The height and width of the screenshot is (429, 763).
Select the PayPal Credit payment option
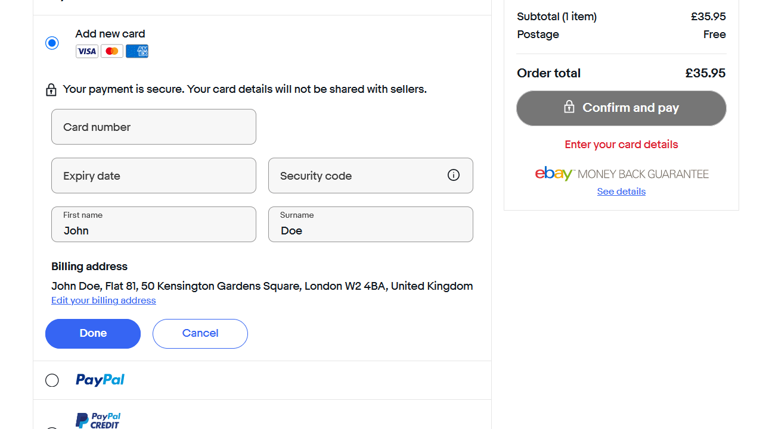coord(52,428)
